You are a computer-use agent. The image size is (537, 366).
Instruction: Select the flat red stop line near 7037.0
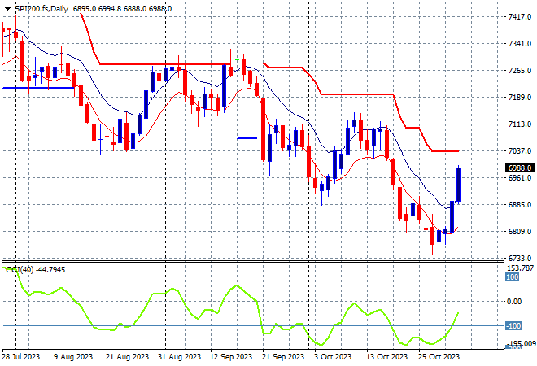[x=445, y=151]
